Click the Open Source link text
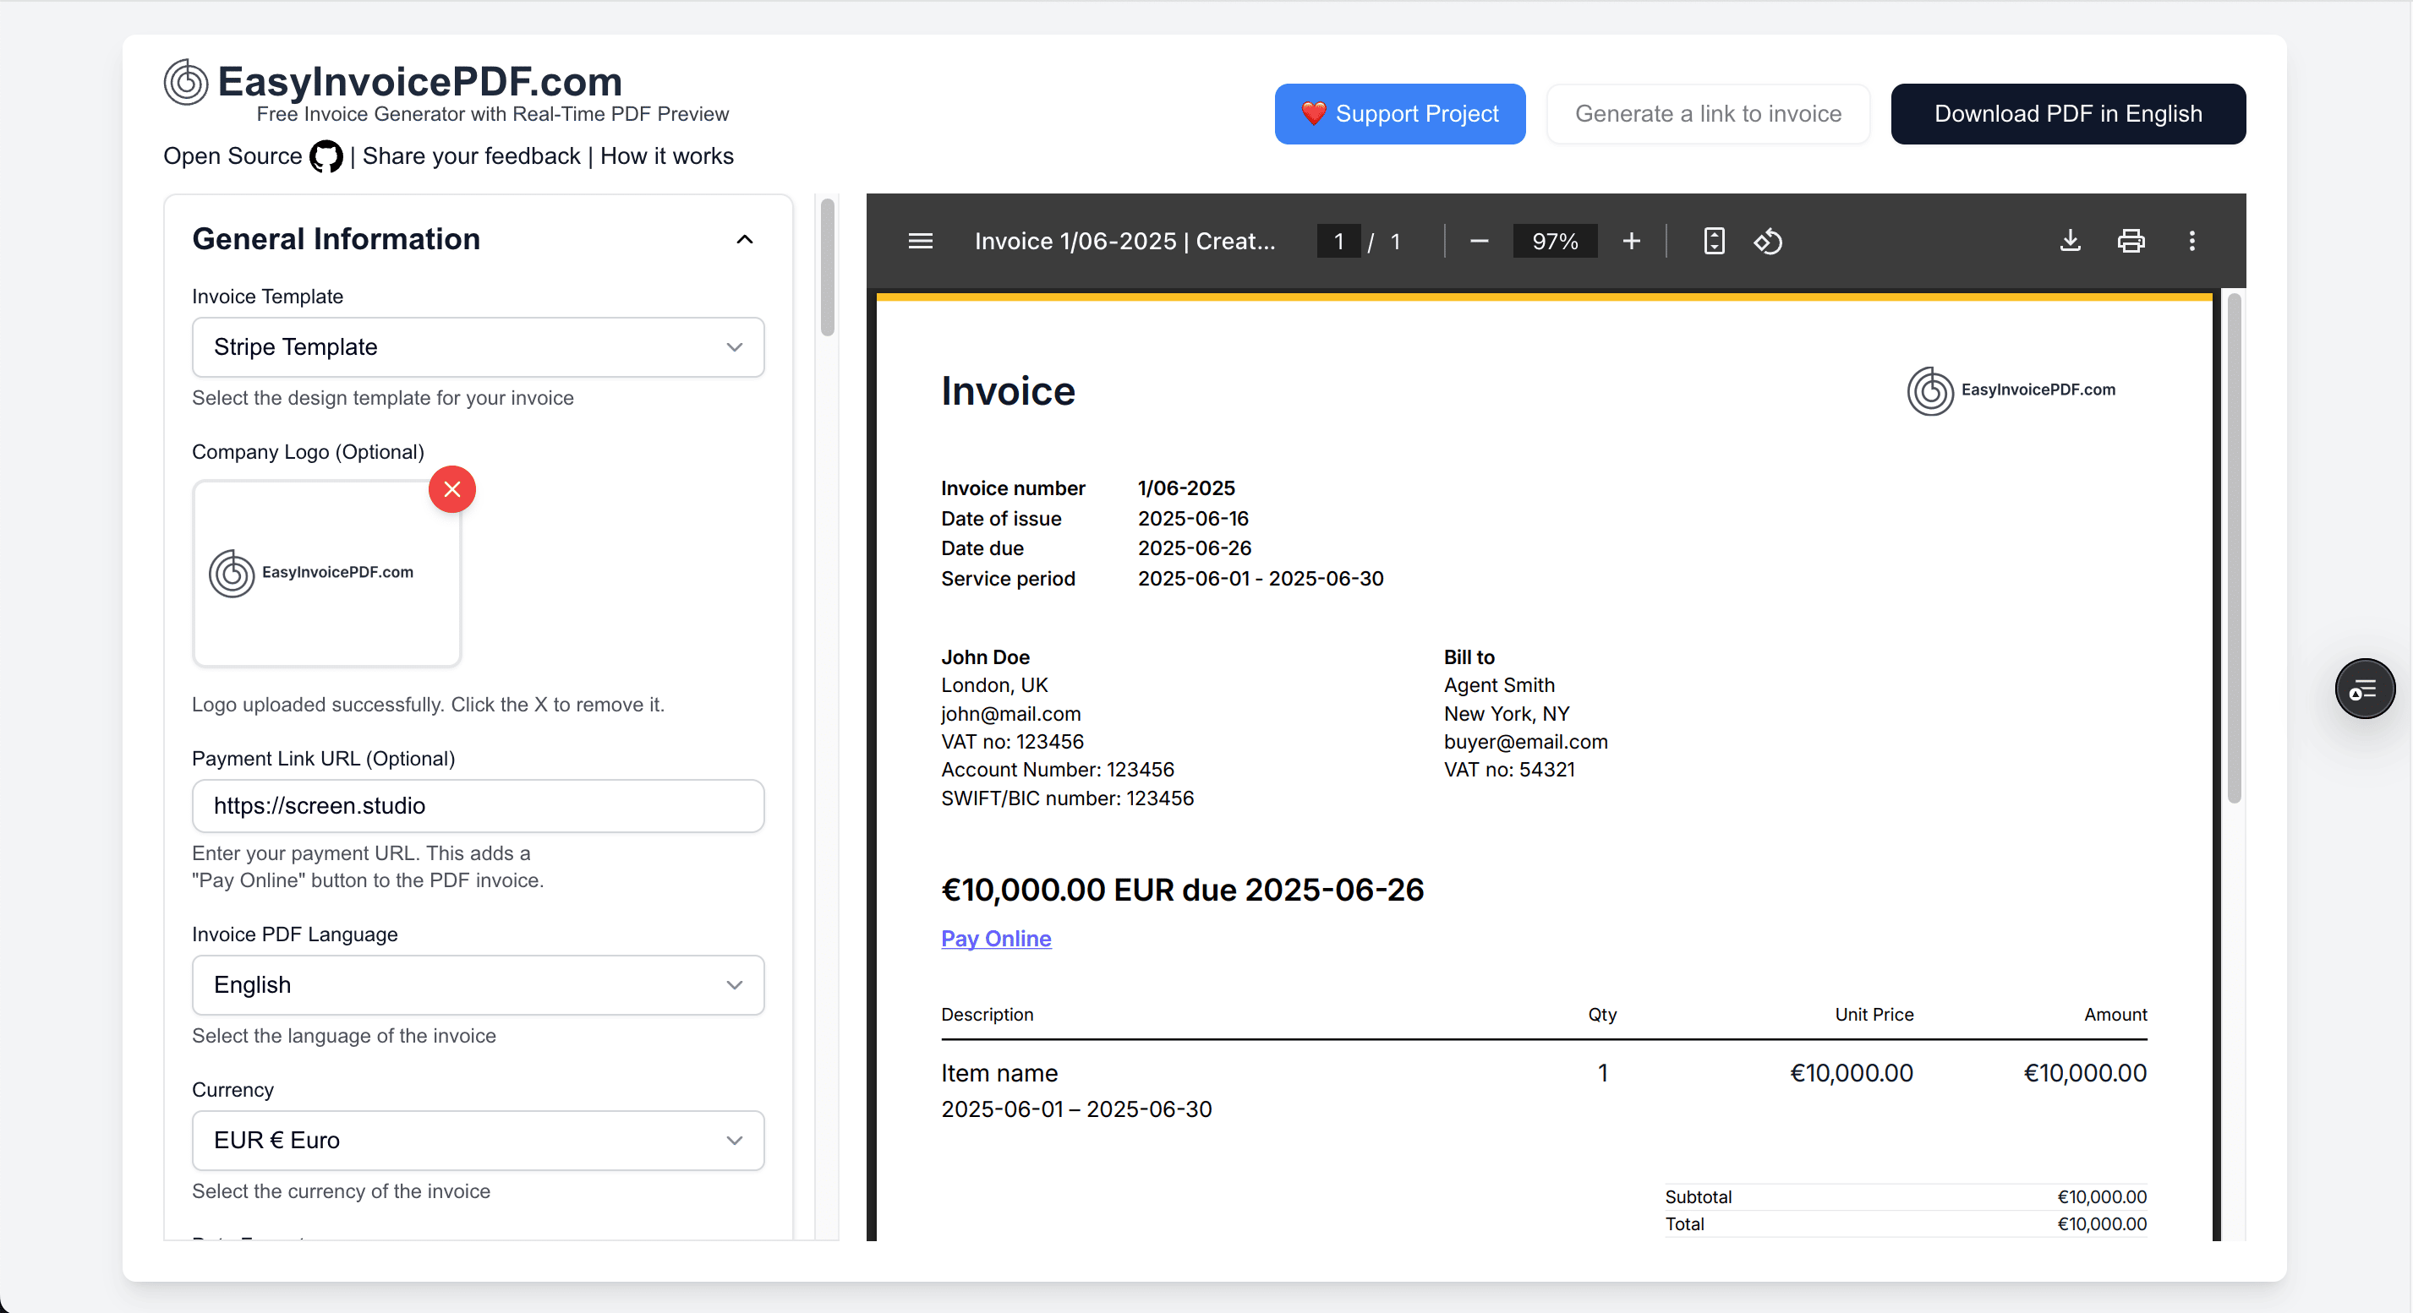The height and width of the screenshot is (1313, 2413). pyautogui.click(x=233, y=156)
